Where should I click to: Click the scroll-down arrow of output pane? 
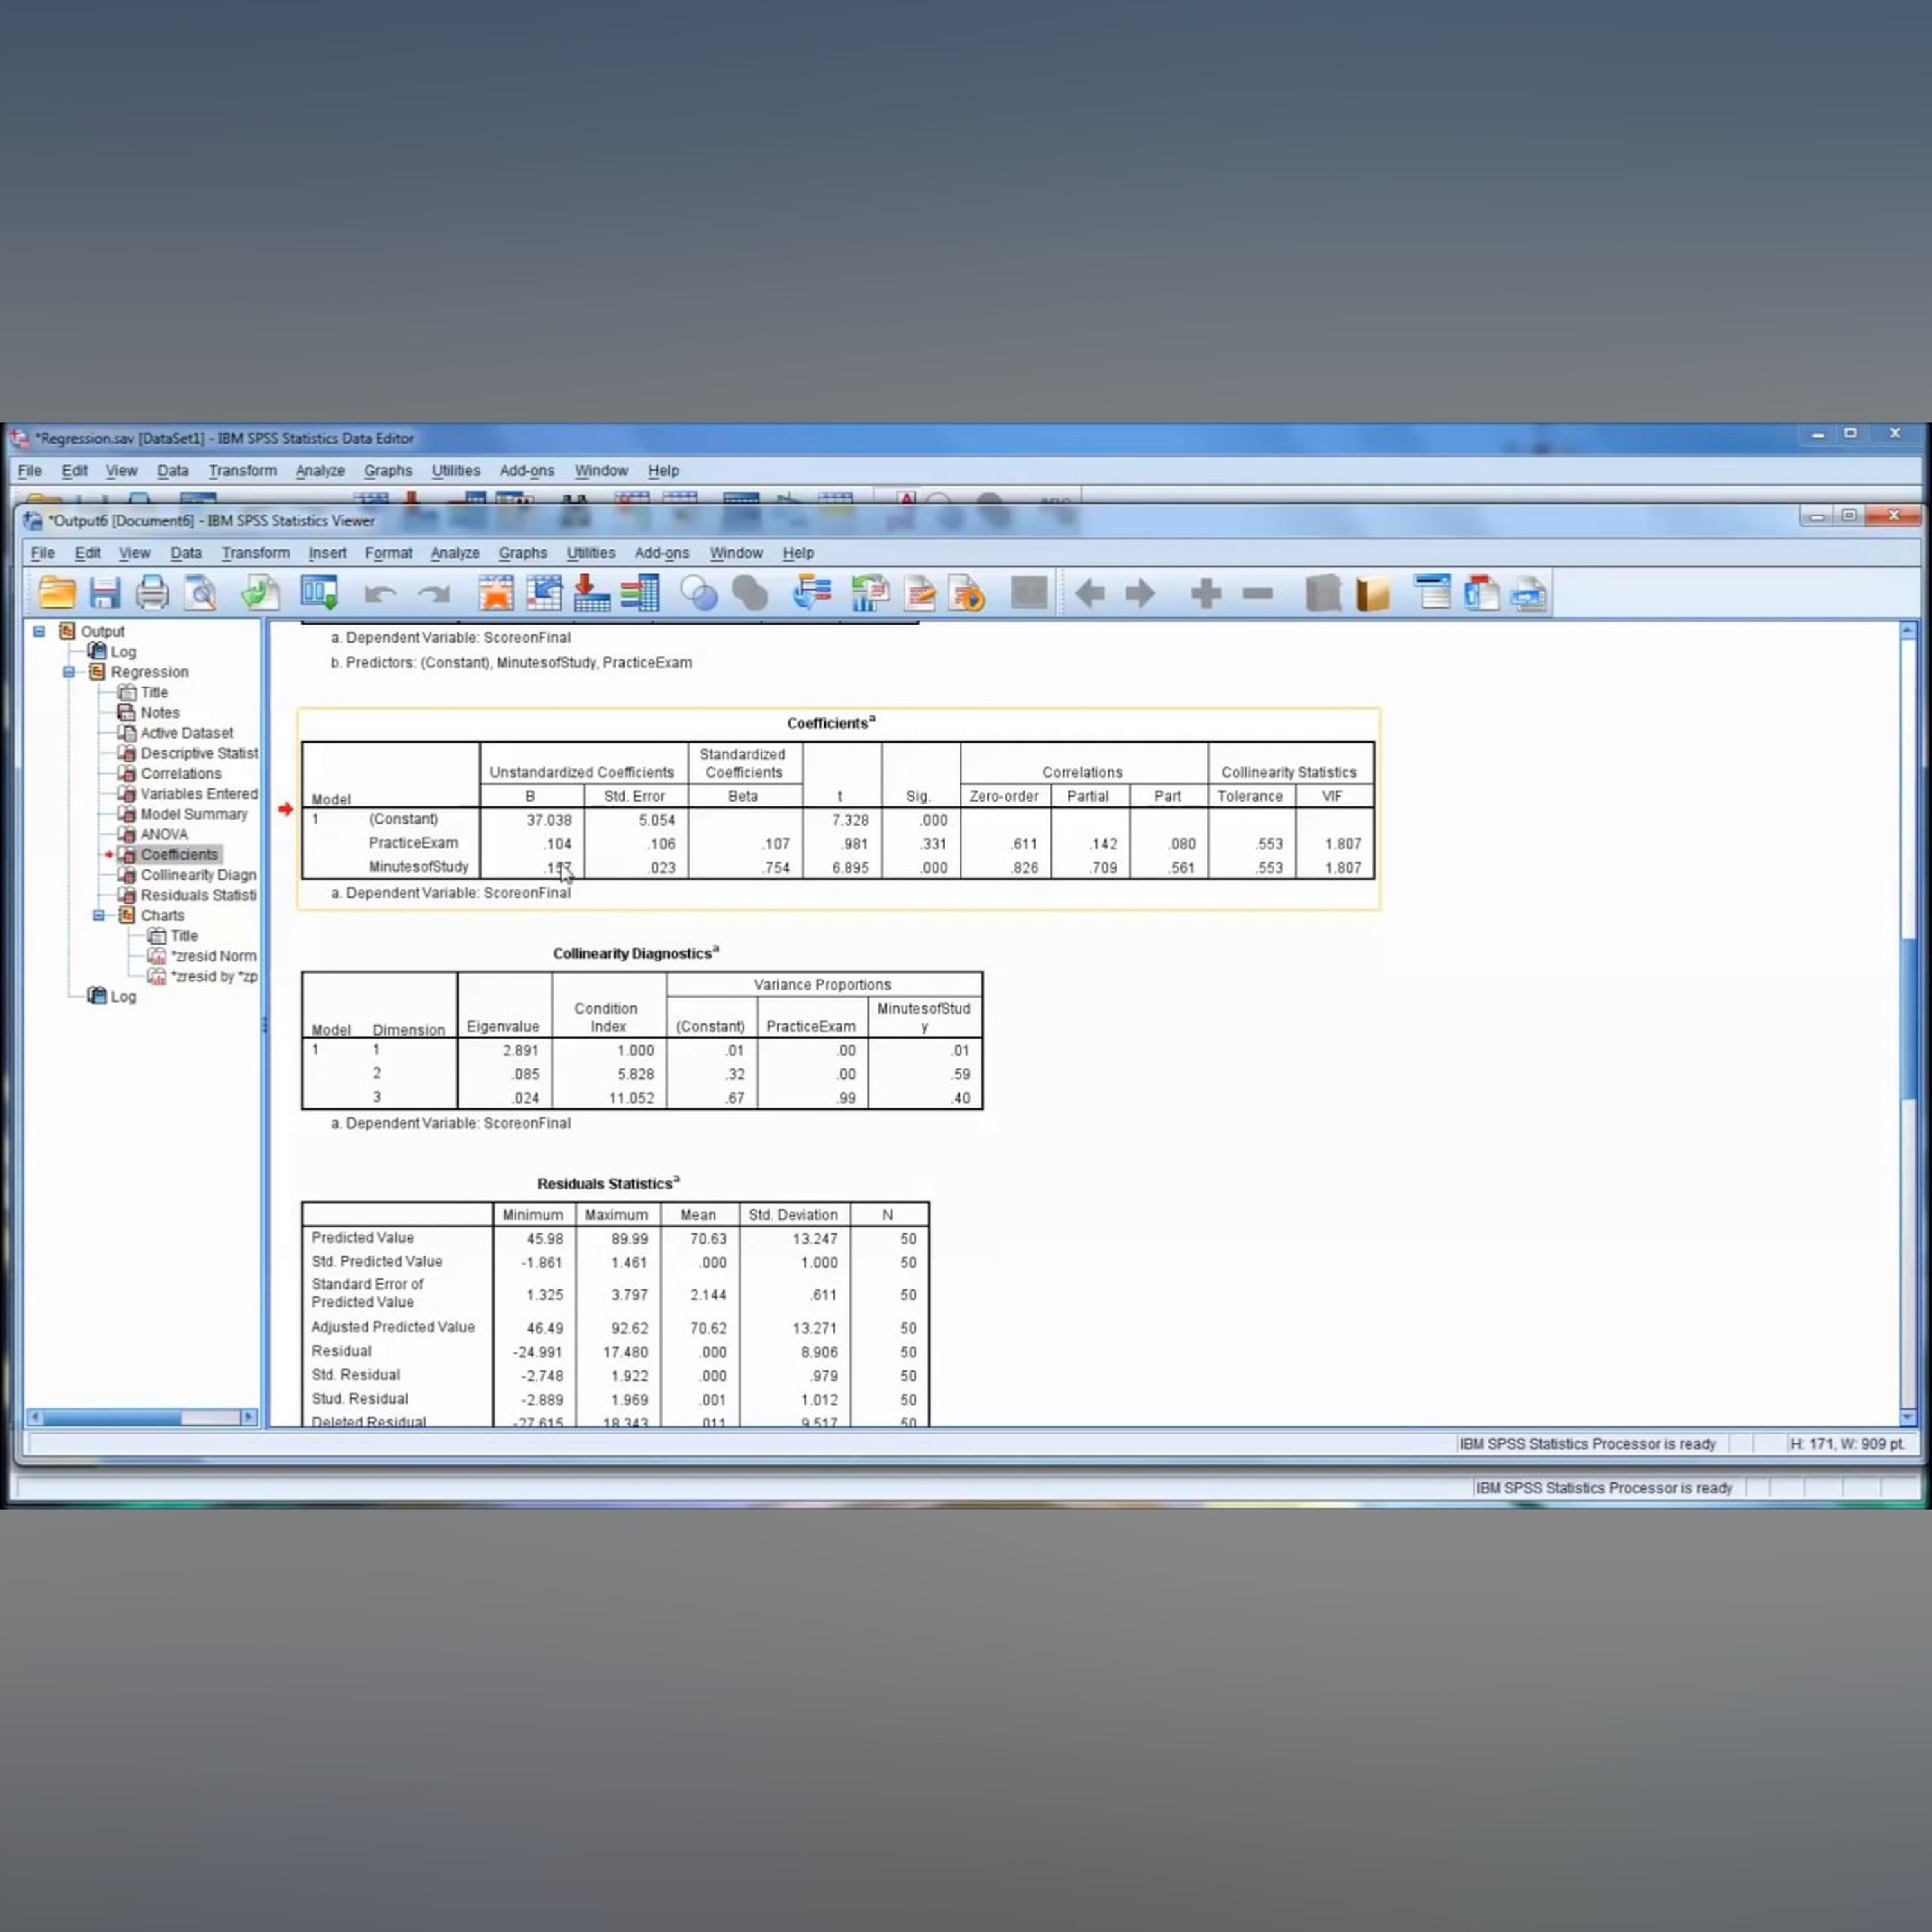(x=1908, y=1416)
